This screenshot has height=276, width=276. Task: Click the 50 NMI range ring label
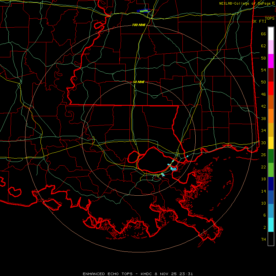(x=139, y=82)
